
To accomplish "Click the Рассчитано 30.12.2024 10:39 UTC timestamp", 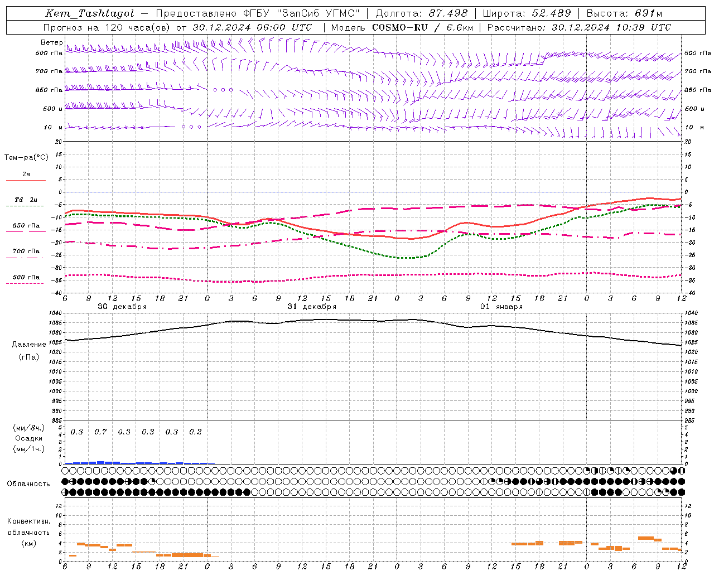I will point(578,27).
